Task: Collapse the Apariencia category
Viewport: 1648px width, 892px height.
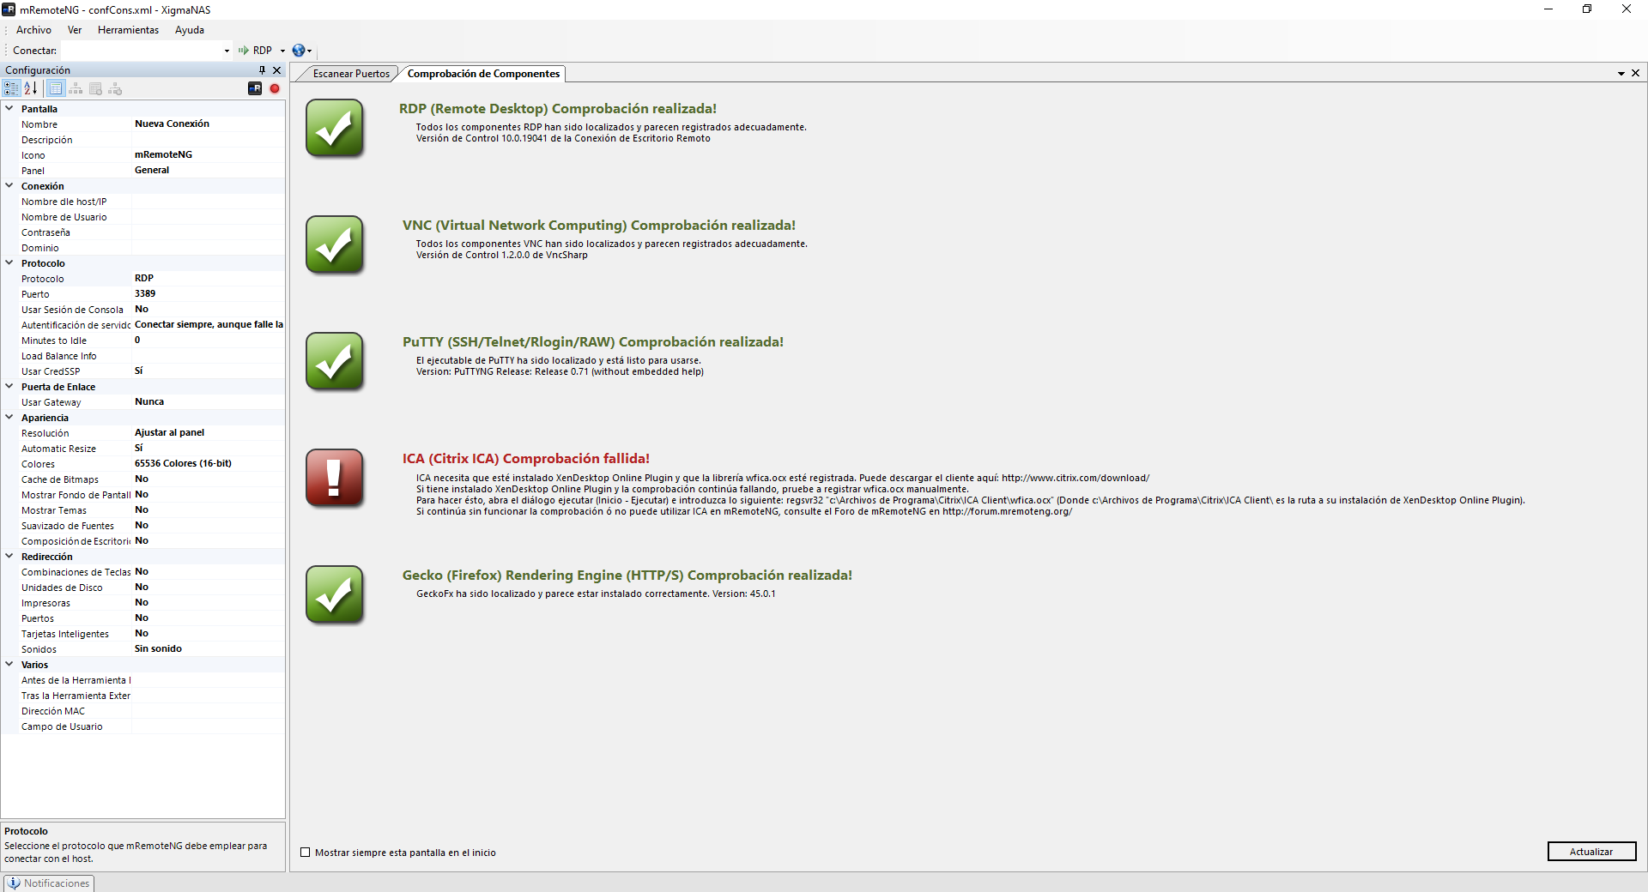Action: point(9,418)
